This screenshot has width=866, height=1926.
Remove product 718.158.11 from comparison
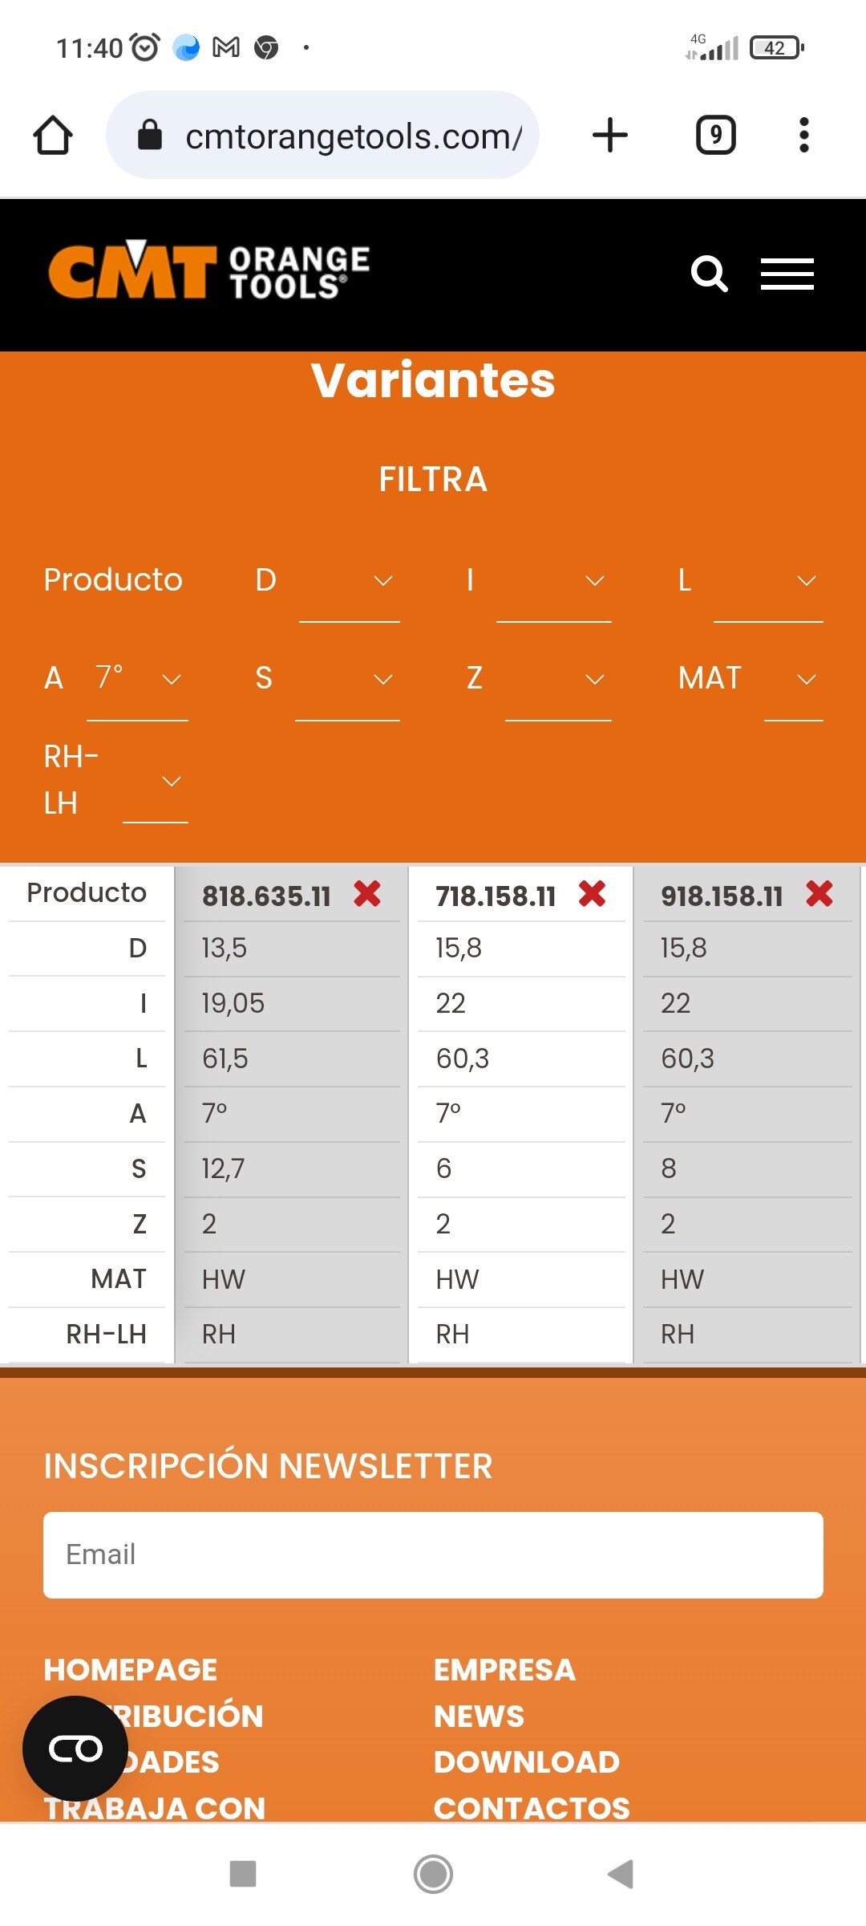[592, 893]
